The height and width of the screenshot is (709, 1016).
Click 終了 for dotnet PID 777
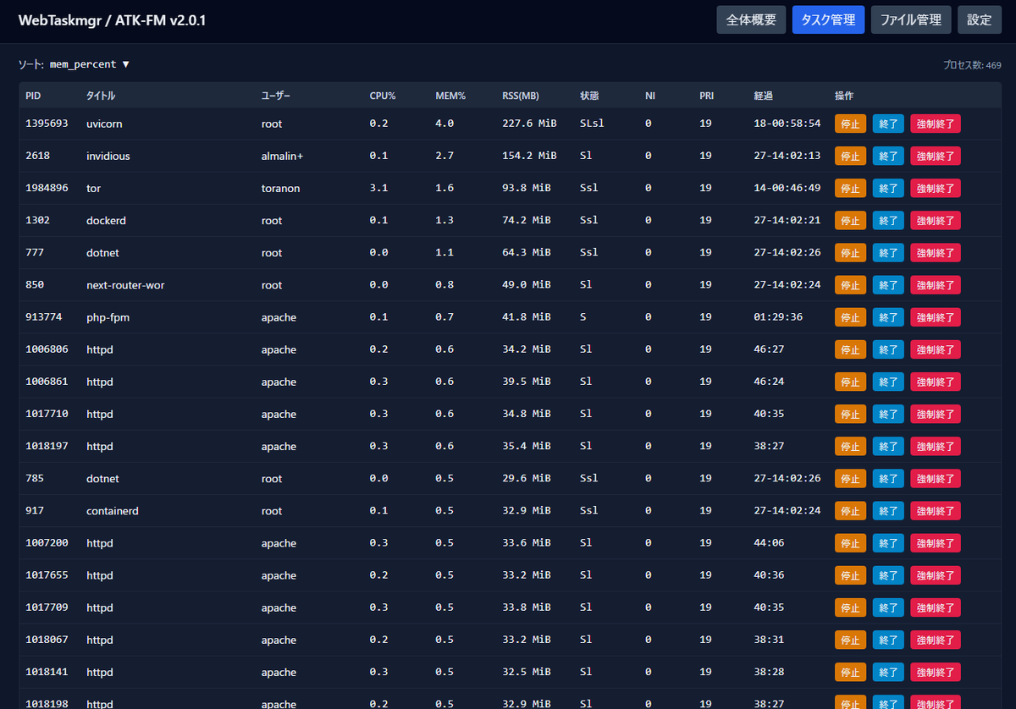tap(888, 252)
